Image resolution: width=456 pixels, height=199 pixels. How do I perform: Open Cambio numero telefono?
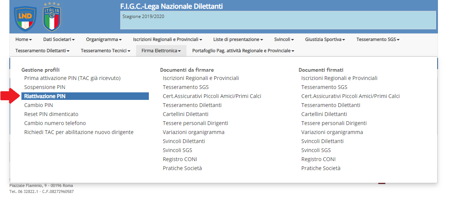pyautogui.click(x=55, y=123)
